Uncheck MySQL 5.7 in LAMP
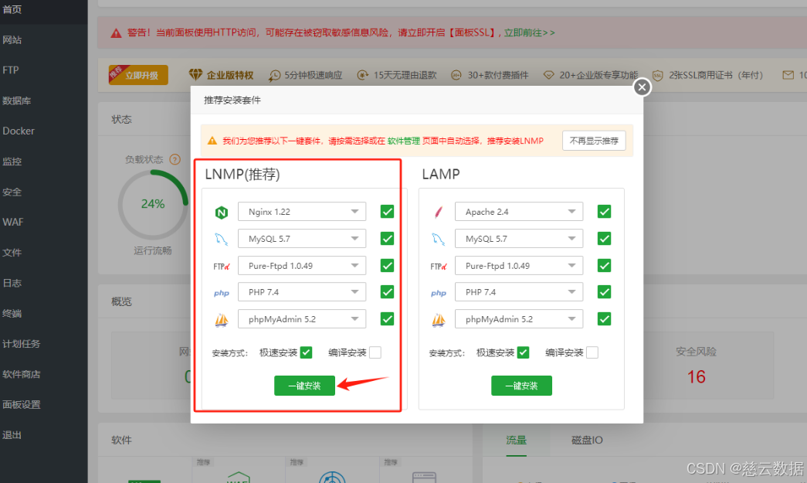This screenshot has height=483, width=807. (604, 239)
